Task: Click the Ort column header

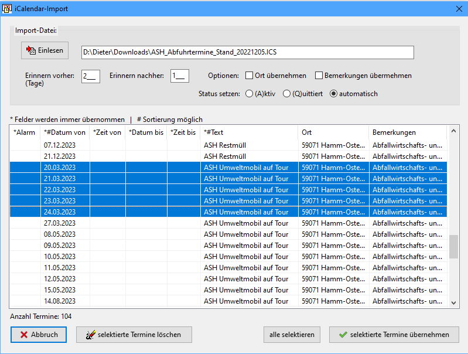Action: (x=333, y=132)
